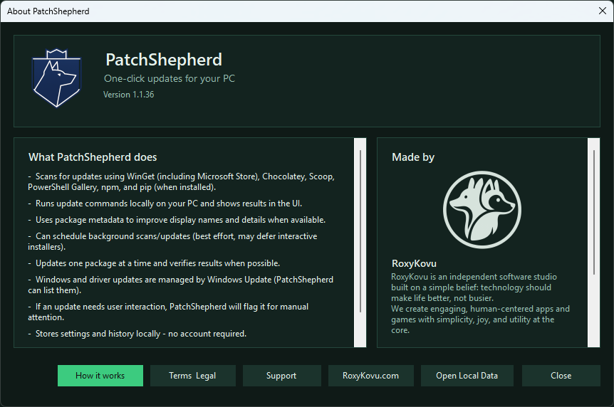Click the 'RoxyKovu' studio name label
Image resolution: width=614 pixels, height=407 pixels.
pyautogui.click(x=414, y=263)
